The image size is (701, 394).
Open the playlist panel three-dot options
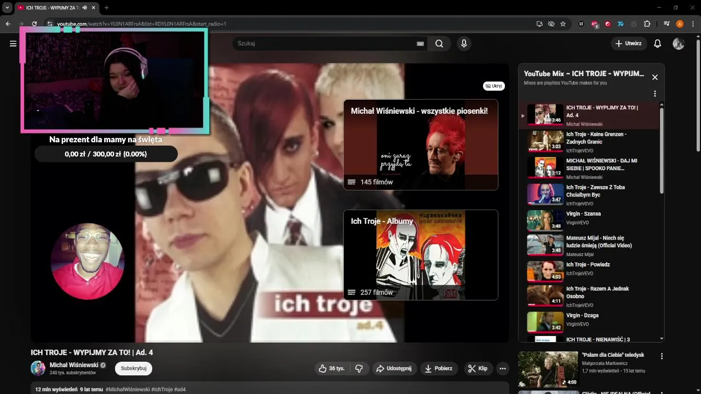point(654,94)
